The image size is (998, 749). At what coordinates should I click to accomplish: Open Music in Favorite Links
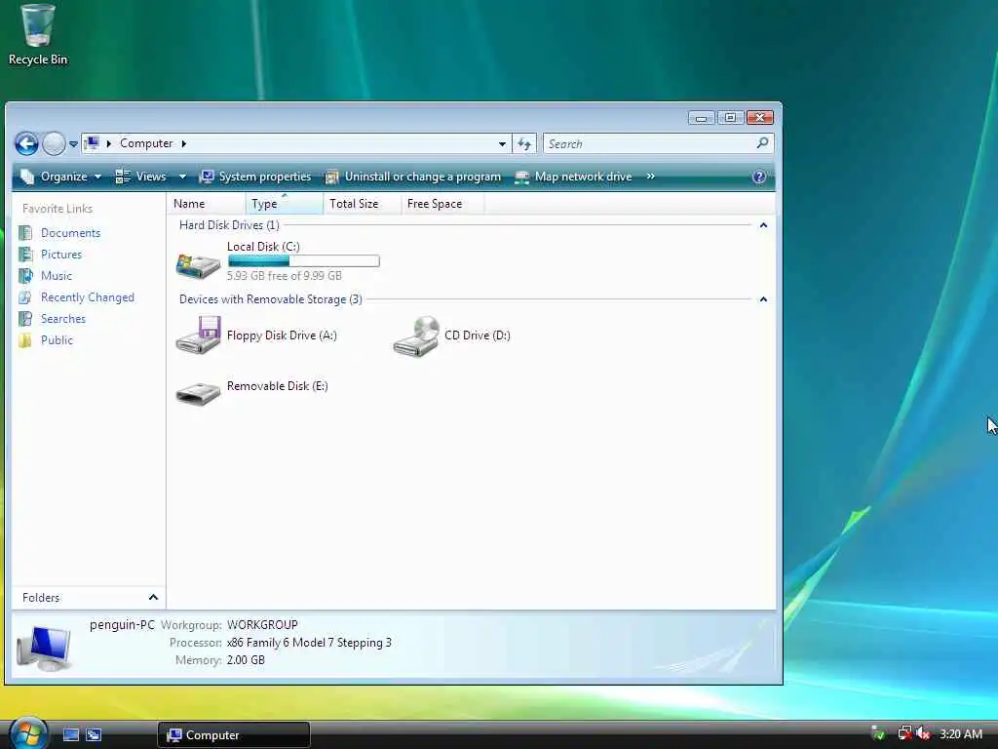click(56, 276)
